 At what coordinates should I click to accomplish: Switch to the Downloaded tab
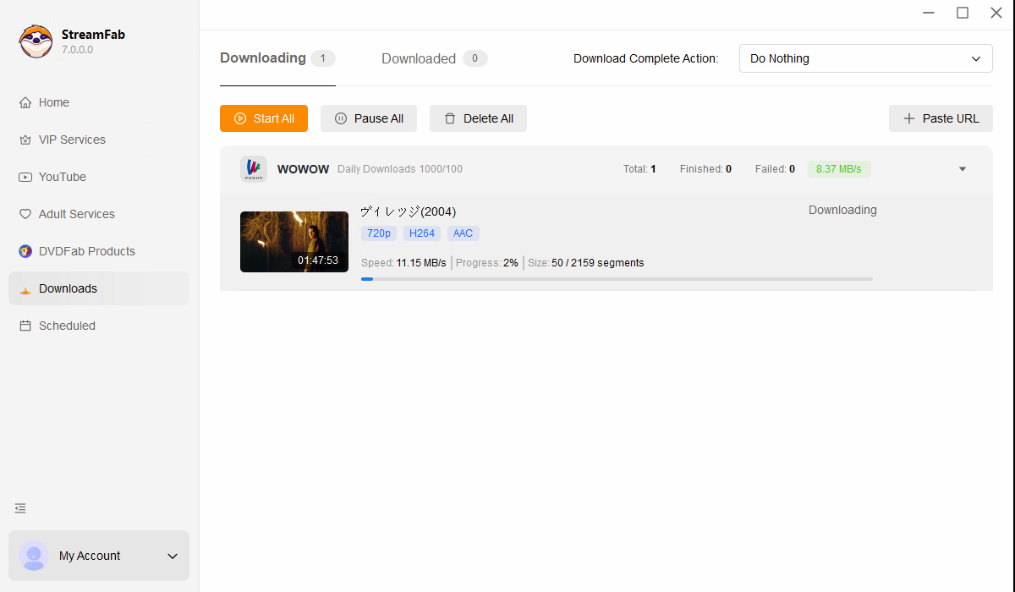click(419, 58)
